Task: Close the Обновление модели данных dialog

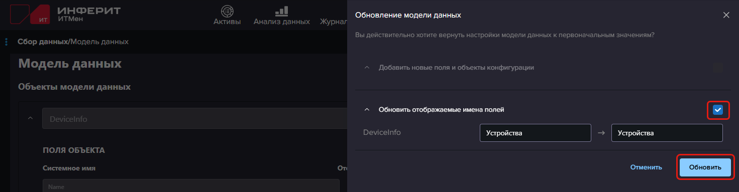Action: pos(726,15)
